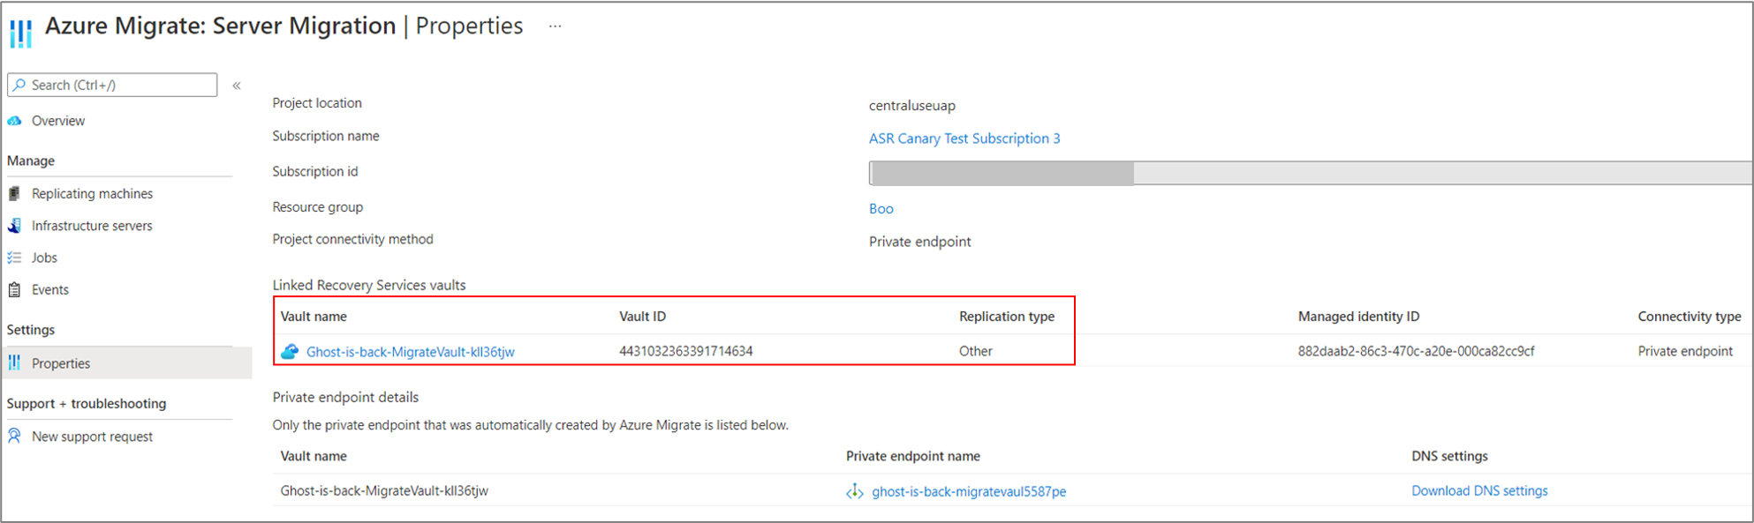Collapse the sidebar with the double chevron
This screenshot has width=1754, height=523.
tap(237, 86)
